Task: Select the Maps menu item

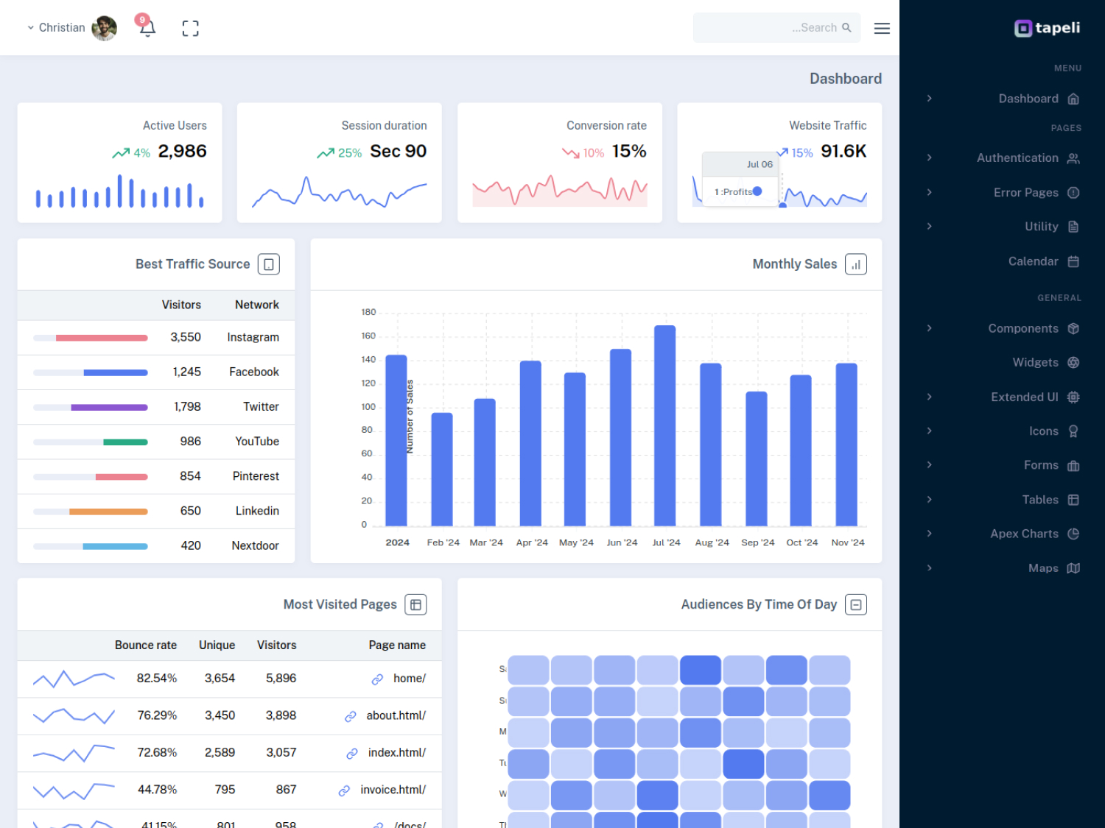Action: (1043, 568)
